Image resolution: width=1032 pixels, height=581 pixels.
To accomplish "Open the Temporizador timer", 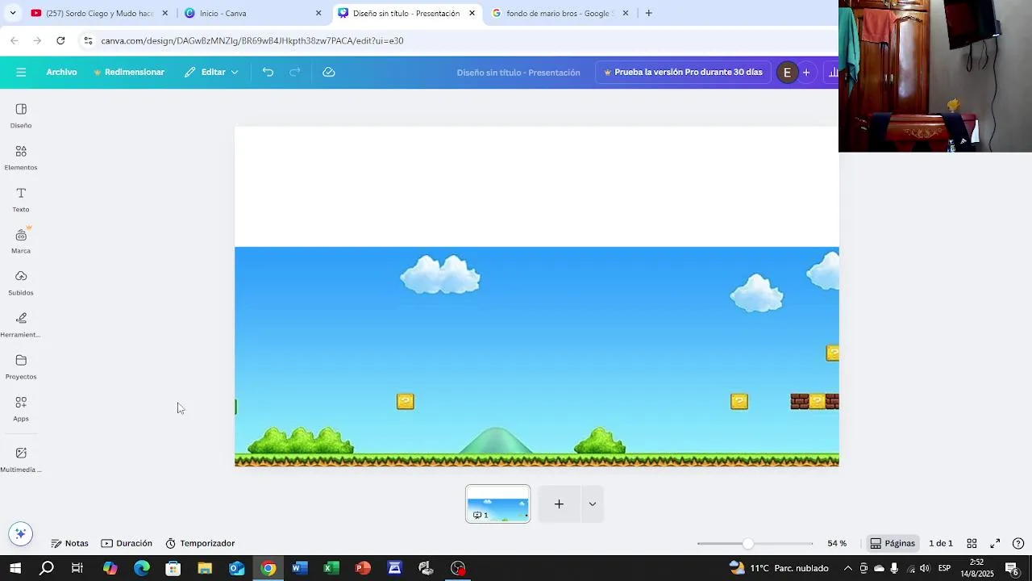I will [200, 544].
